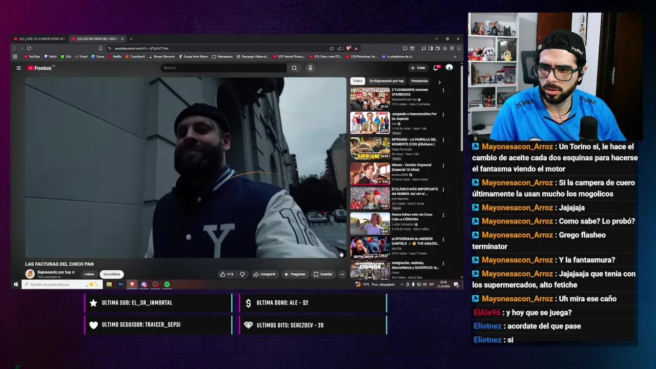This screenshot has height=369, width=656.
Task: Click the Bajoneando por hay channel avatar
Action: pyautogui.click(x=30, y=274)
